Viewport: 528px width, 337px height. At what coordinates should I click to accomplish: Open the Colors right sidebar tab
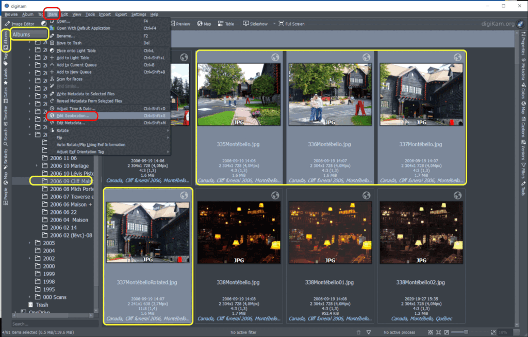tap(523, 92)
